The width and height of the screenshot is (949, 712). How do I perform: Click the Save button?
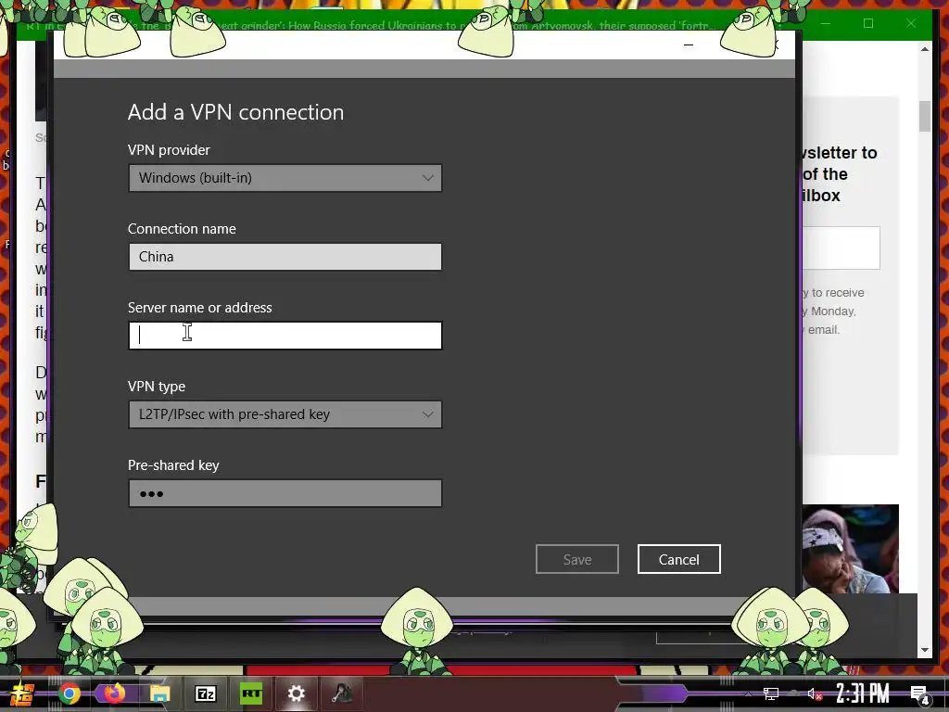(576, 559)
